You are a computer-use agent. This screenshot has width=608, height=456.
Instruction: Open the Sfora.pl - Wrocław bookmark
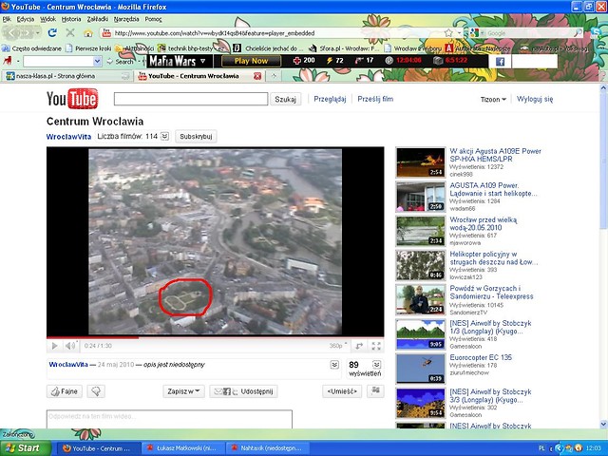344,48
